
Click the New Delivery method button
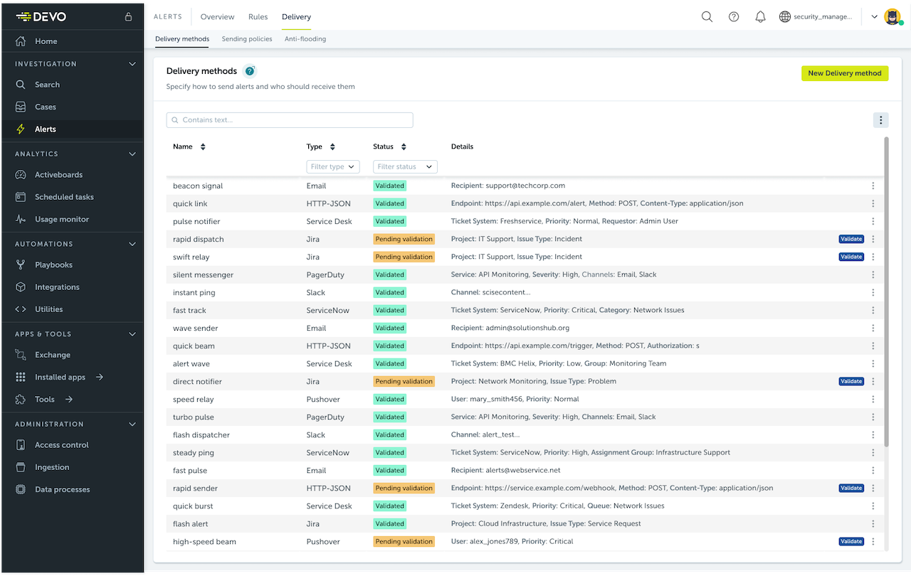[844, 73]
